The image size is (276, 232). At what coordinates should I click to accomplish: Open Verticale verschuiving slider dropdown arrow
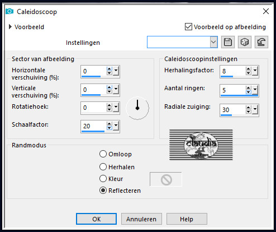click(x=116, y=90)
